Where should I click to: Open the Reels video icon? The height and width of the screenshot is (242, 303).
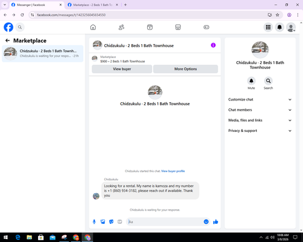coord(150,27)
